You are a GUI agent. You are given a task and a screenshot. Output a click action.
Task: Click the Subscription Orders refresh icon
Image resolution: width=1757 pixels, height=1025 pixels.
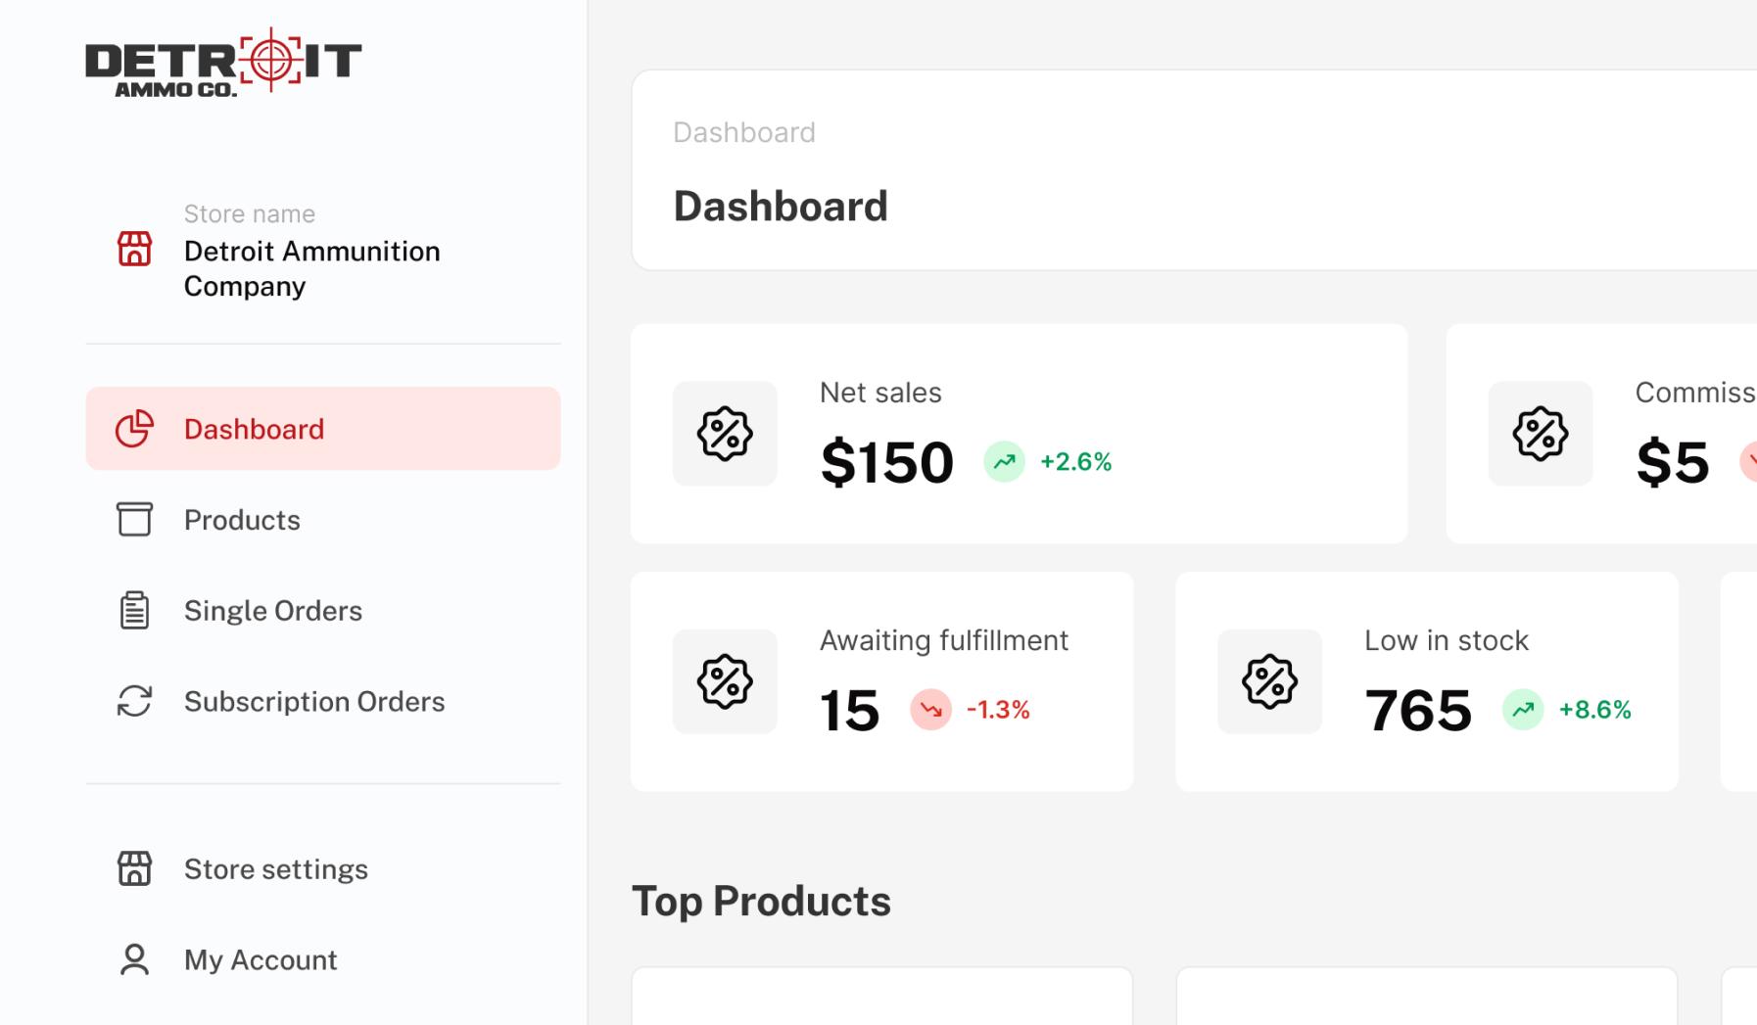tap(135, 701)
